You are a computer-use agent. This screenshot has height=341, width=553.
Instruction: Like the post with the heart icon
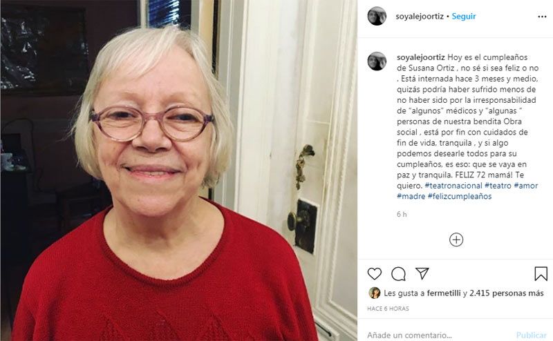(x=375, y=274)
